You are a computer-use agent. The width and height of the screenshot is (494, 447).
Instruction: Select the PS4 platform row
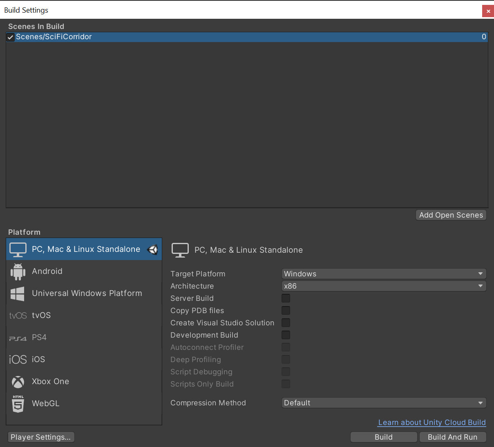coord(84,338)
